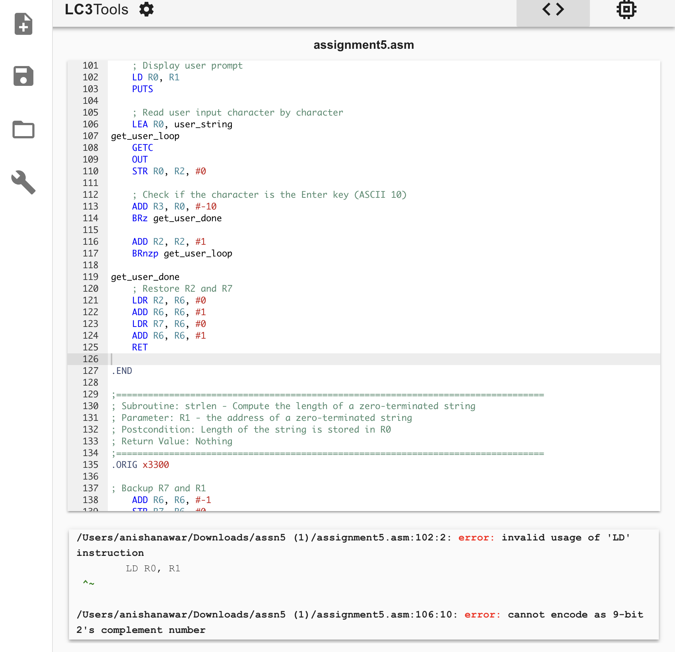Click line number 126
The image size is (675, 652).
pyautogui.click(x=90, y=359)
